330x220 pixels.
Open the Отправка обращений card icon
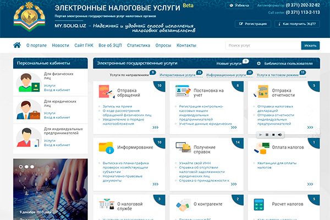pyautogui.click(x=107, y=92)
